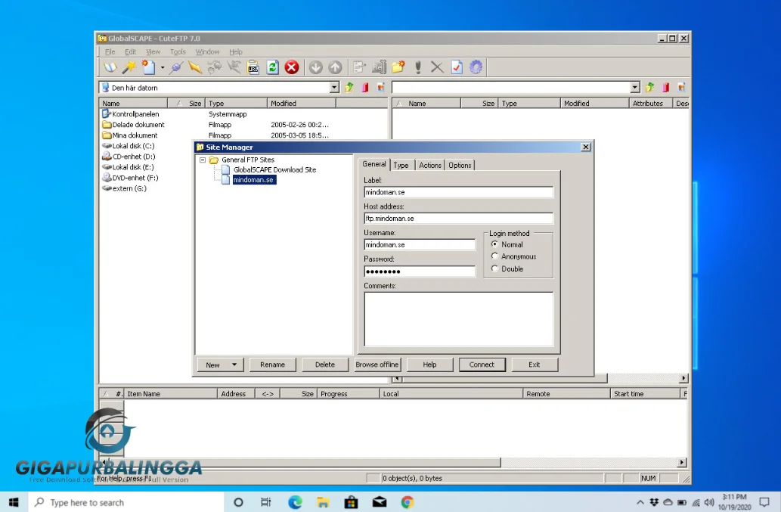Image resolution: width=781 pixels, height=512 pixels.
Task: Open the Window menu
Action: (207, 51)
